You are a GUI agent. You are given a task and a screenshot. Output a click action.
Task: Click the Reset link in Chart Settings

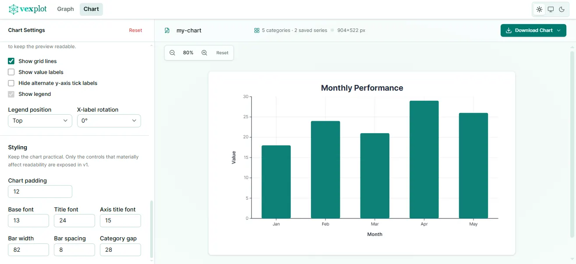[x=135, y=30]
